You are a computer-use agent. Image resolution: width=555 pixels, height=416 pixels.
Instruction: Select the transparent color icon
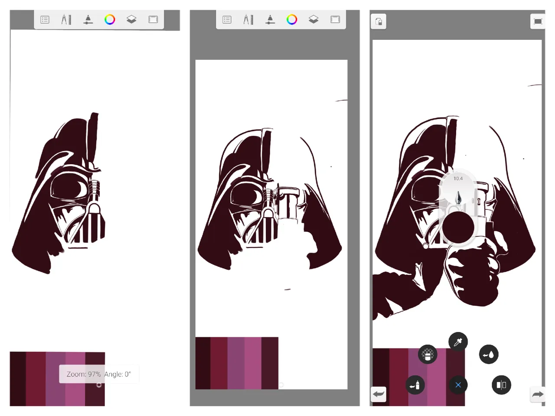pyautogui.click(x=428, y=354)
